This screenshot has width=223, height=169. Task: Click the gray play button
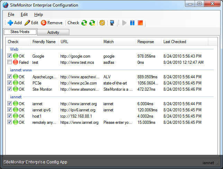coord(124,23)
